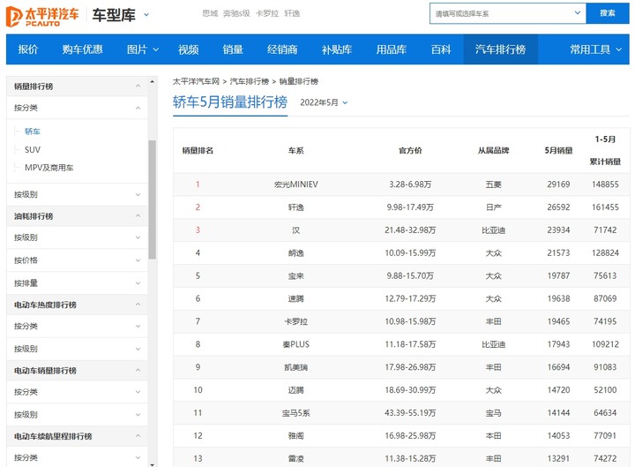
Task: Open the 宝来 car series link
Action: point(296,275)
